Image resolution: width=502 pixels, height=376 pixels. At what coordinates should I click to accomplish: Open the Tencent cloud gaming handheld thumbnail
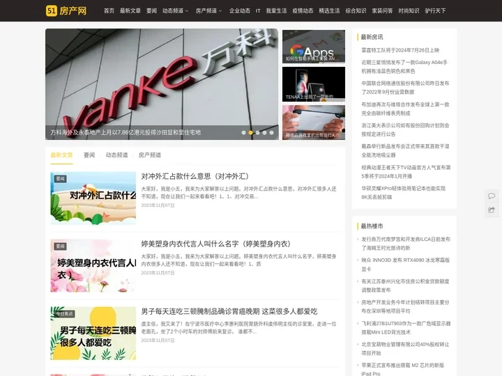point(314,123)
